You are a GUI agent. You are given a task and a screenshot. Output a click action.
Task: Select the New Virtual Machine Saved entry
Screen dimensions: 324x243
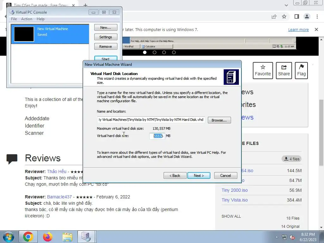[50, 34]
